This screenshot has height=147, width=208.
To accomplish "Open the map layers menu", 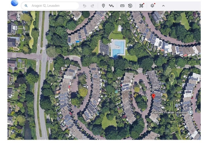I will (x=152, y=6).
